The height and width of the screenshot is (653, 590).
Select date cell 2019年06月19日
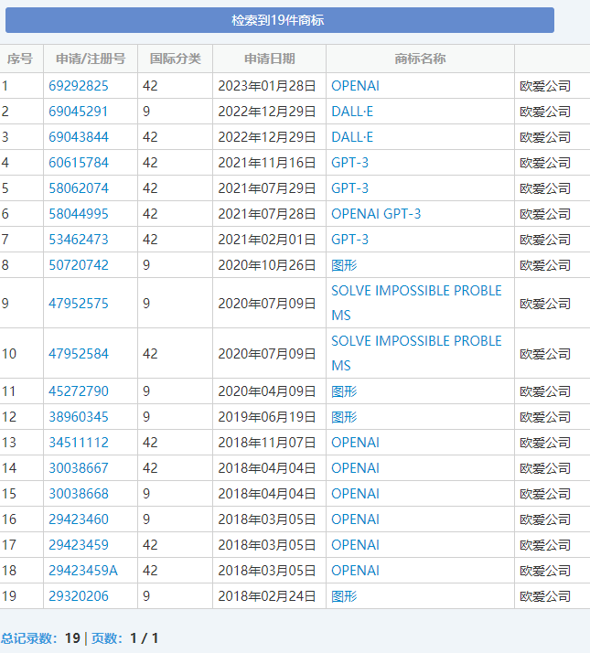[267, 417]
